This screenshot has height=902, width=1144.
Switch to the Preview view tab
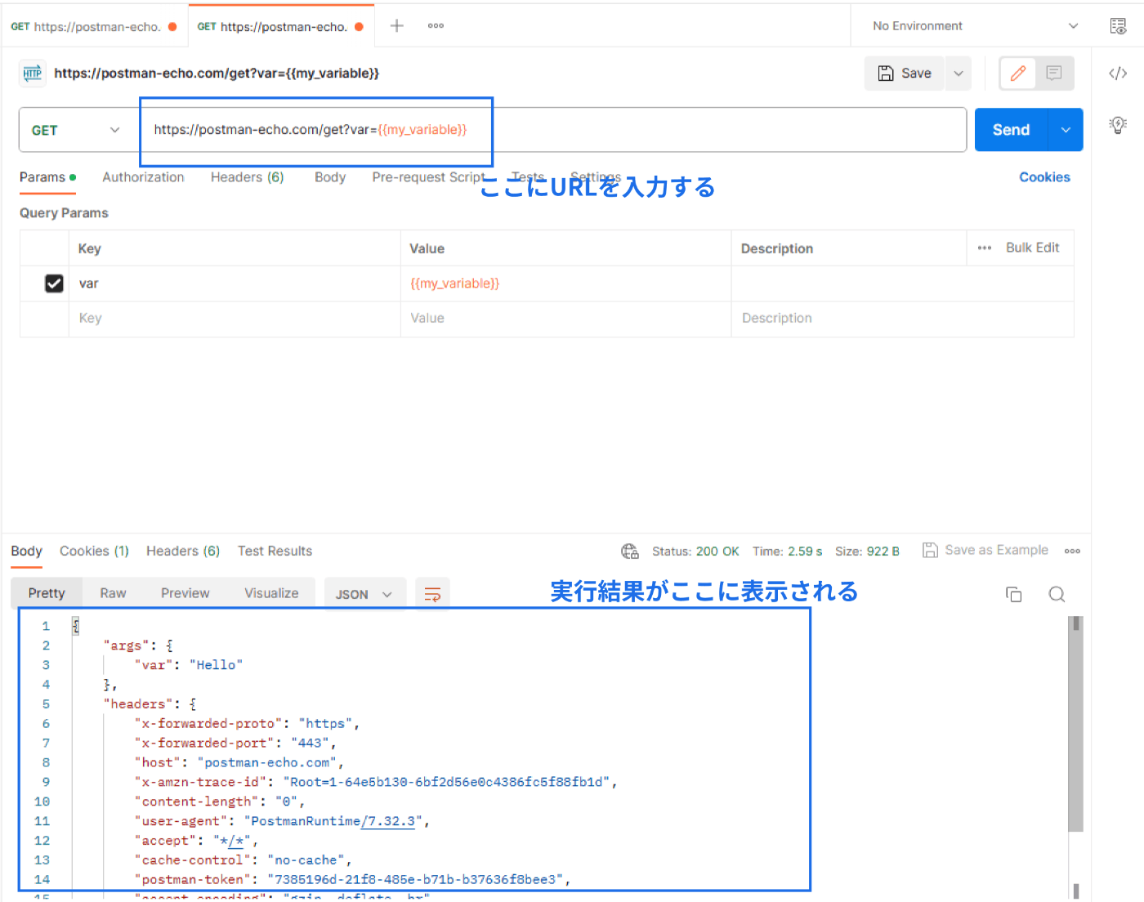(185, 593)
